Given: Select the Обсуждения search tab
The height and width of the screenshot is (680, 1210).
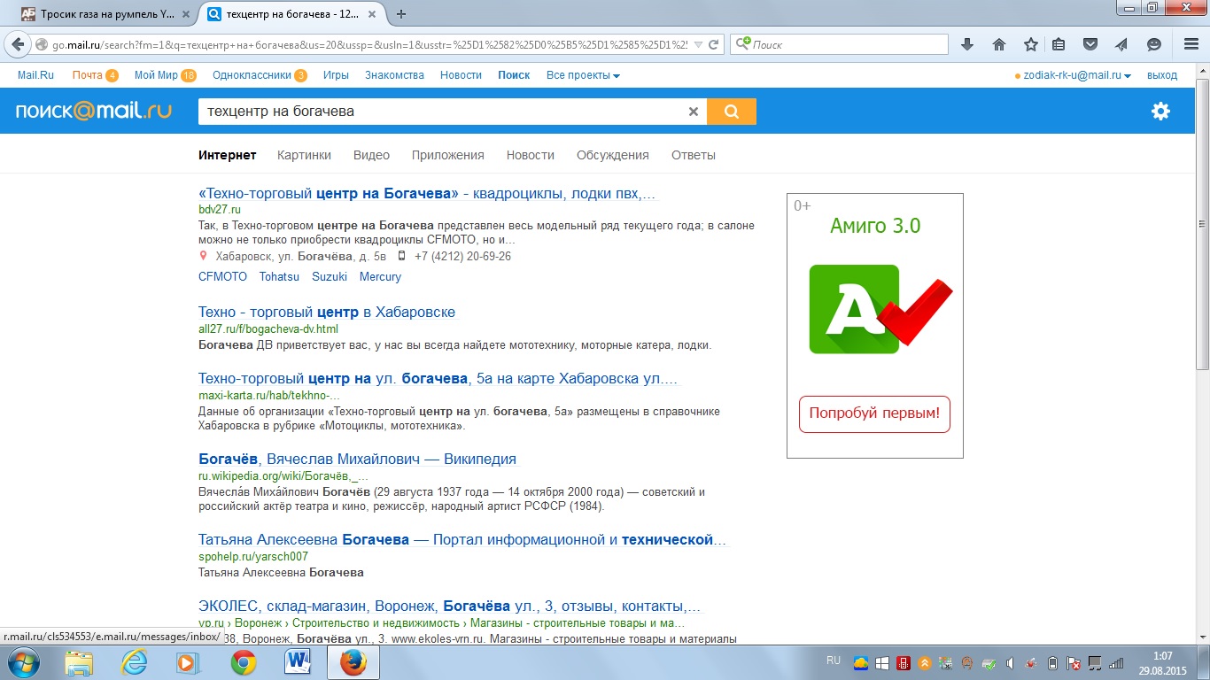Looking at the screenshot, I should tap(613, 155).
